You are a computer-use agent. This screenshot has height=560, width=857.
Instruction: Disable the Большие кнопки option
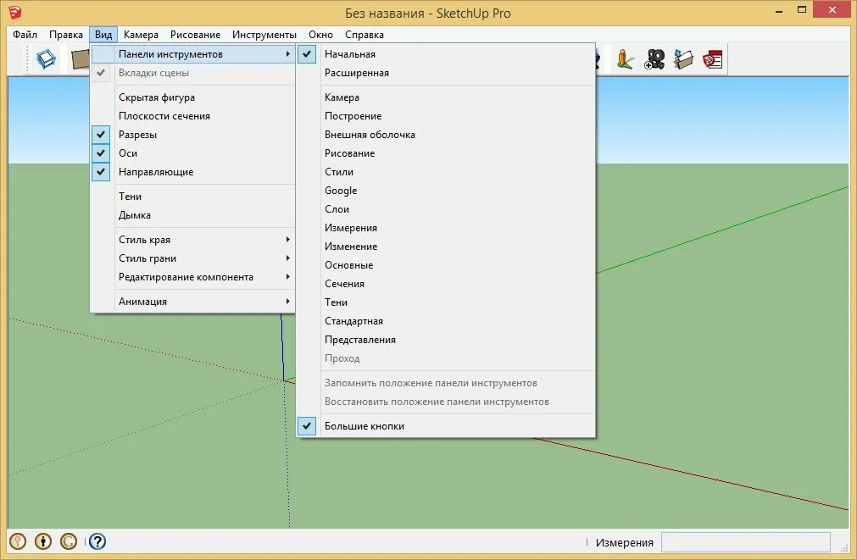click(364, 426)
